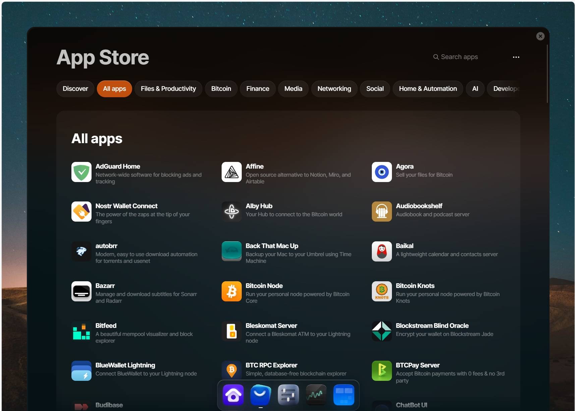Switch to Files & Productivity category
575x411 pixels.
(168, 89)
